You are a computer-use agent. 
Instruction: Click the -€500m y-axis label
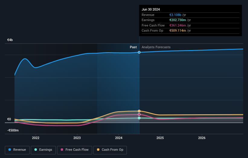click(13, 130)
